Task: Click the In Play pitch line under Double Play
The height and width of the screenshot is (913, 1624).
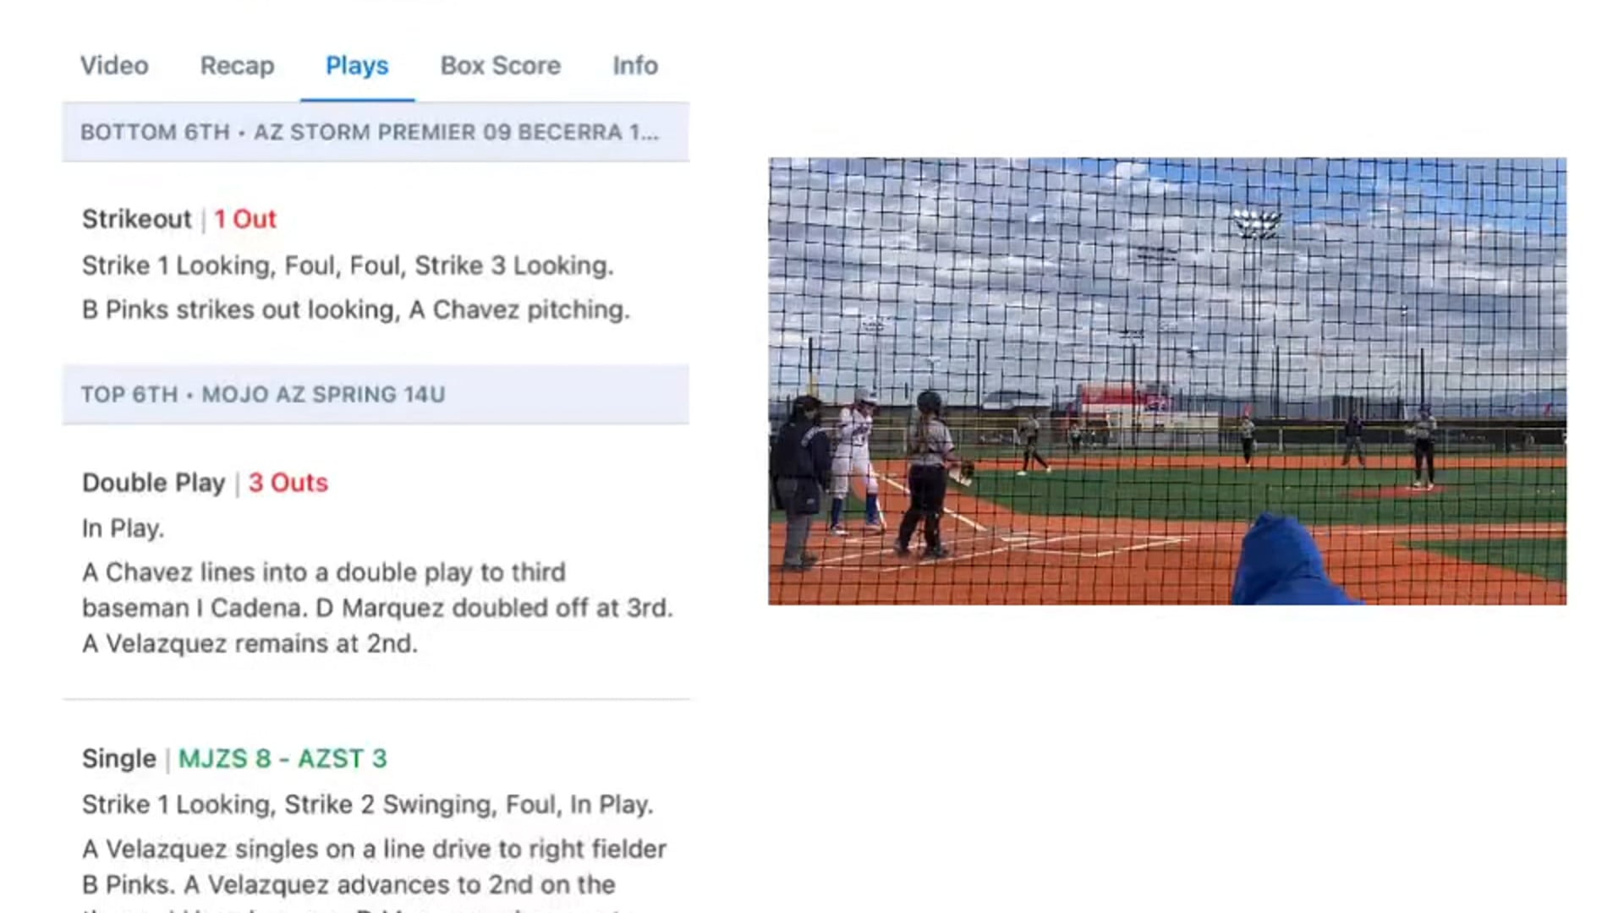Action: point(123,529)
